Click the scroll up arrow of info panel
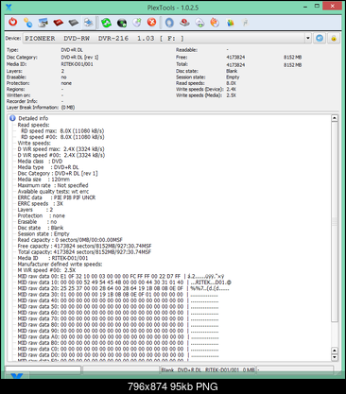 coord(335,118)
